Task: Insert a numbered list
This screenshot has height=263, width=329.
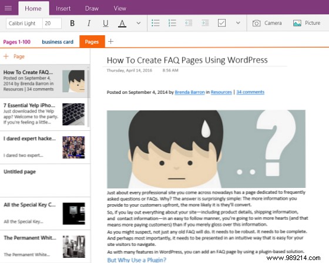Action: [x=172, y=23]
